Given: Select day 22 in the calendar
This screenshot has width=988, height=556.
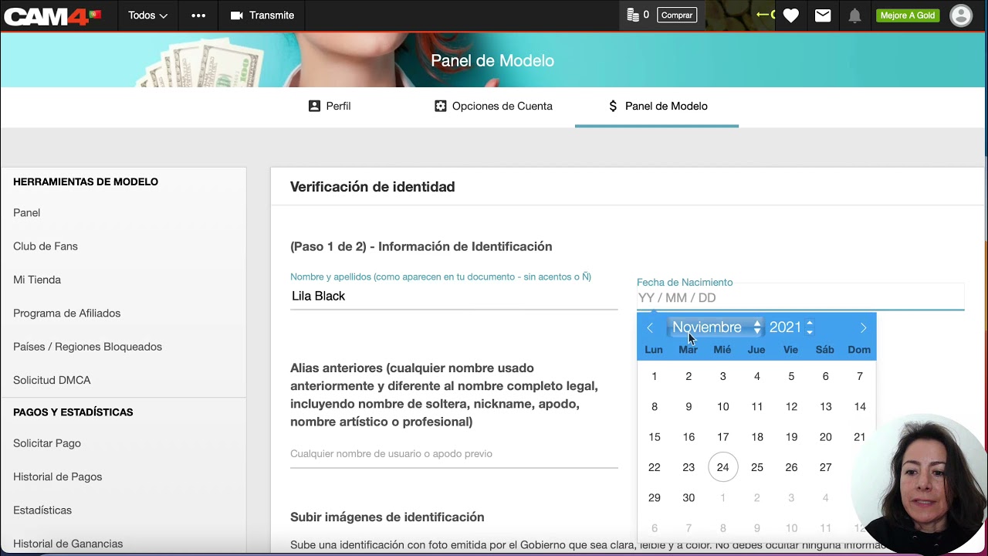Looking at the screenshot, I should (x=654, y=467).
